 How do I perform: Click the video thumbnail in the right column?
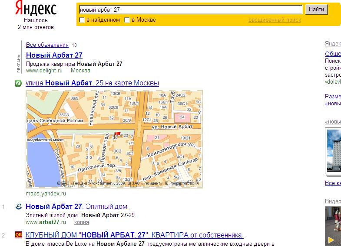(x=333, y=226)
